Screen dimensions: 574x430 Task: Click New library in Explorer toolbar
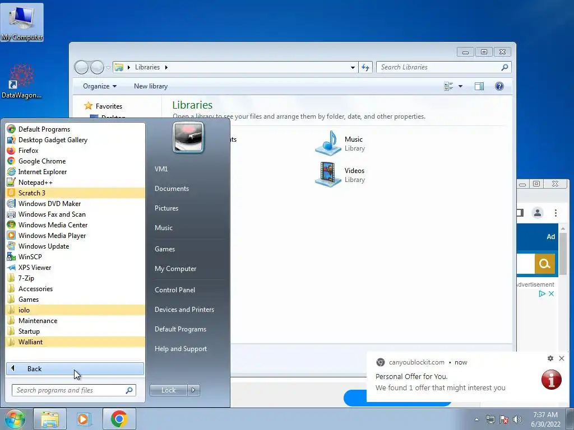point(150,86)
